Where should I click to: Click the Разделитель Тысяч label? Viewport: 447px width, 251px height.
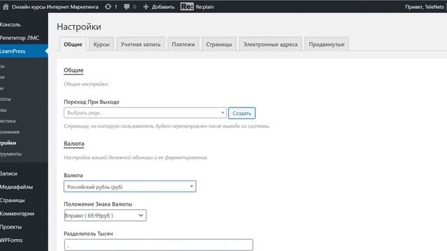(x=89, y=234)
